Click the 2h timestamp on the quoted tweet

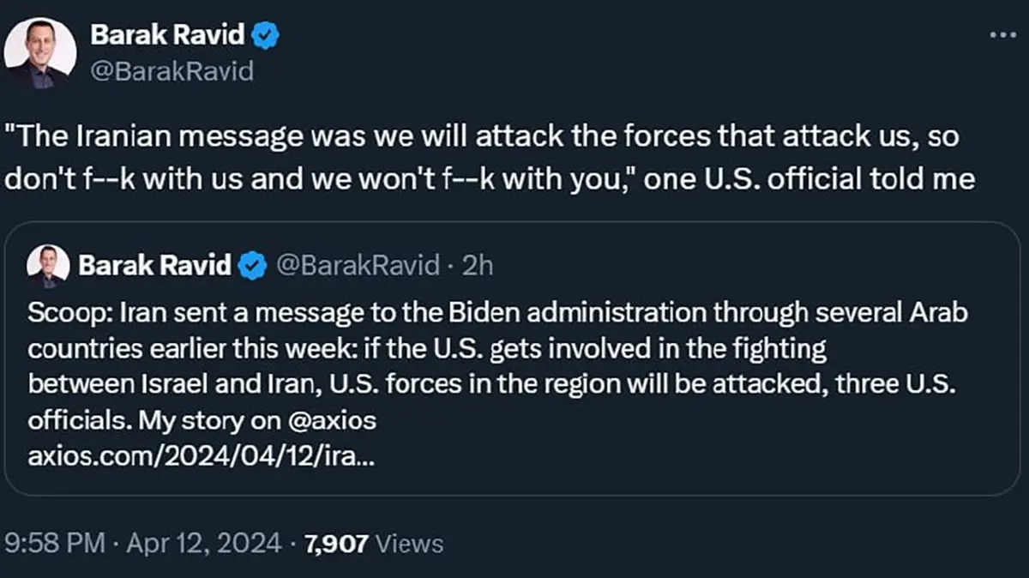[478, 266]
